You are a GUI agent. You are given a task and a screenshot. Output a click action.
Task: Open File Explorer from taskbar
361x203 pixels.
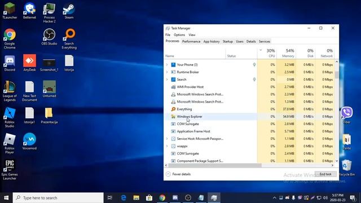pos(137,198)
